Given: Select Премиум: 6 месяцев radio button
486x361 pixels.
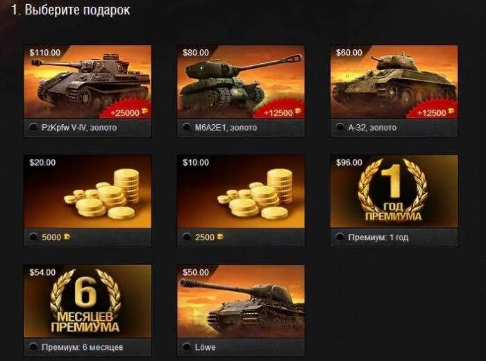Looking at the screenshot, I should click(x=33, y=347).
